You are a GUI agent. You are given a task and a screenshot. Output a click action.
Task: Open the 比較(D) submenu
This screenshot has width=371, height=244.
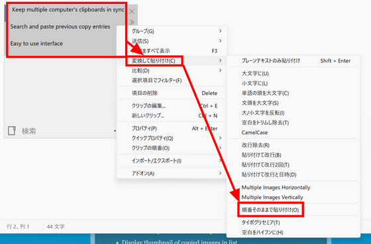pyautogui.click(x=172, y=70)
